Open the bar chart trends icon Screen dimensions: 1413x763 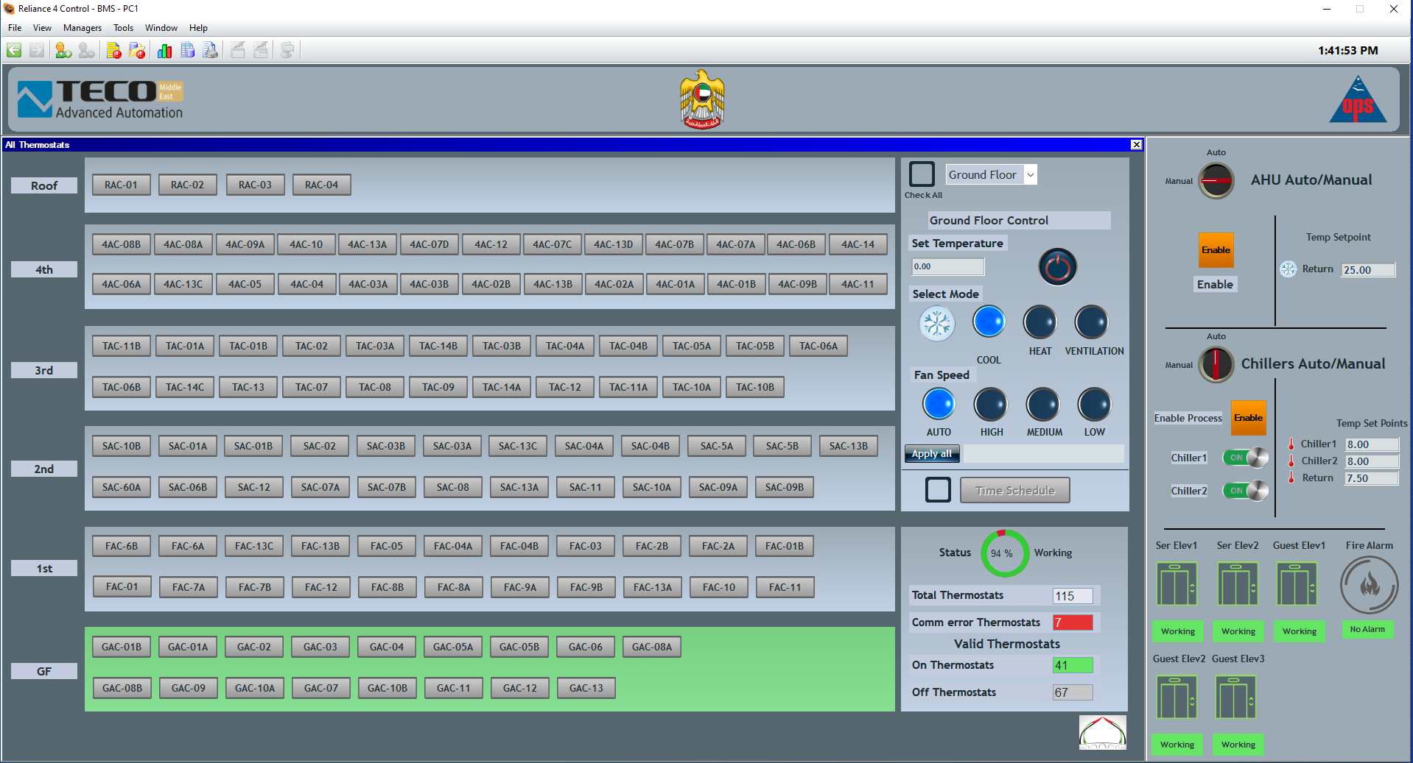164,50
